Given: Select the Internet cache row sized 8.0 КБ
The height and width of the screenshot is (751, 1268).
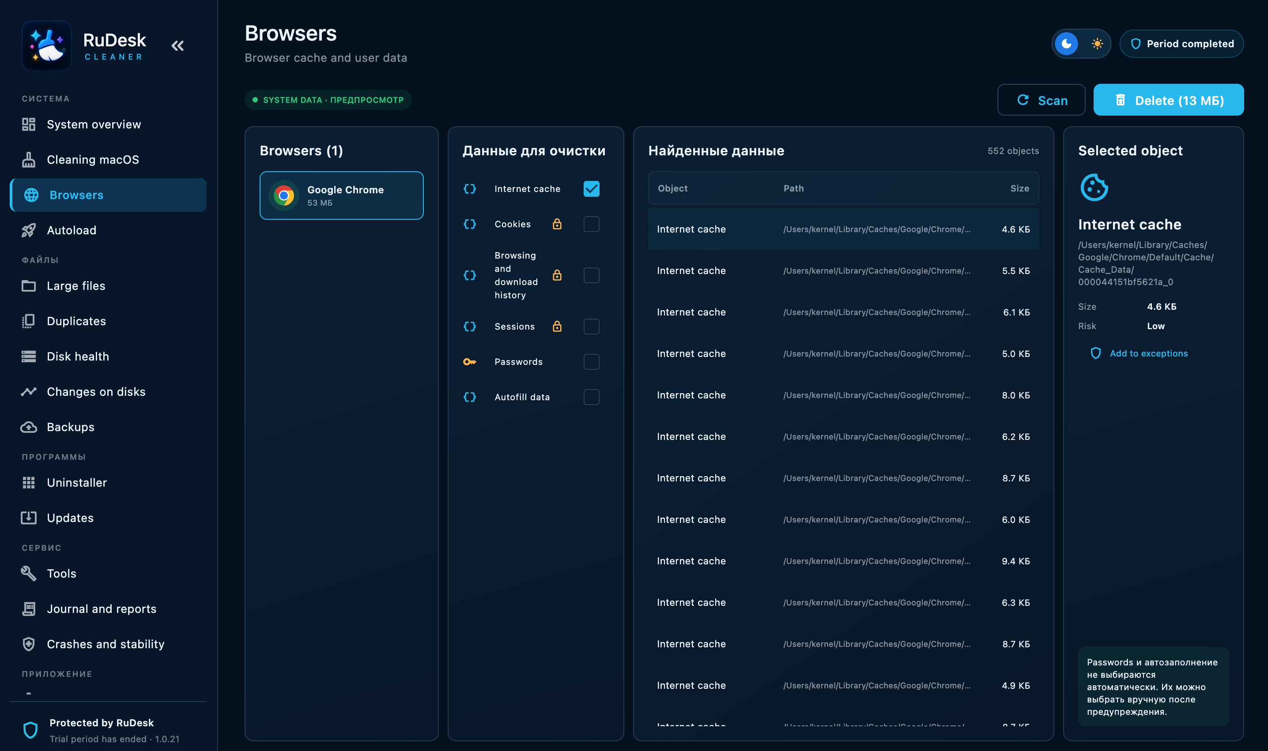Looking at the screenshot, I should [x=843, y=395].
